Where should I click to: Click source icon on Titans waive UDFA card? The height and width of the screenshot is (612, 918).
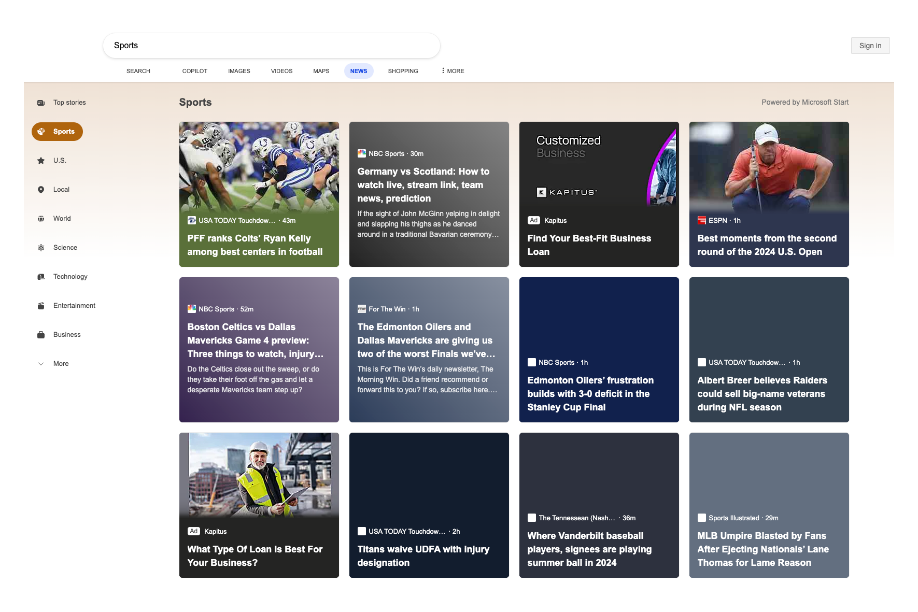click(362, 531)
